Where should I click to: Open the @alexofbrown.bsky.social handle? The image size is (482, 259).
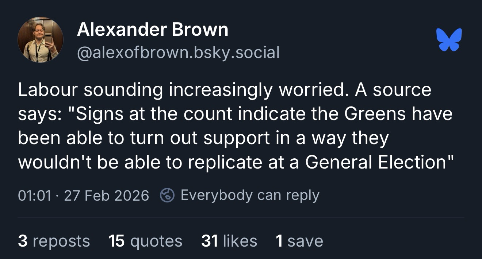click(178, 53)
